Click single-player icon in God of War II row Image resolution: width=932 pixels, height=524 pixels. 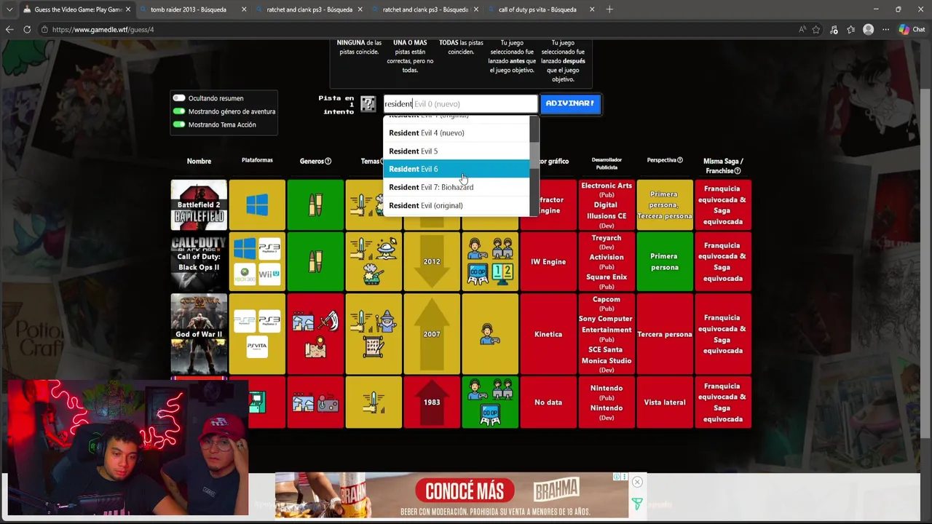pyautogui.click(x=490, y=334)
